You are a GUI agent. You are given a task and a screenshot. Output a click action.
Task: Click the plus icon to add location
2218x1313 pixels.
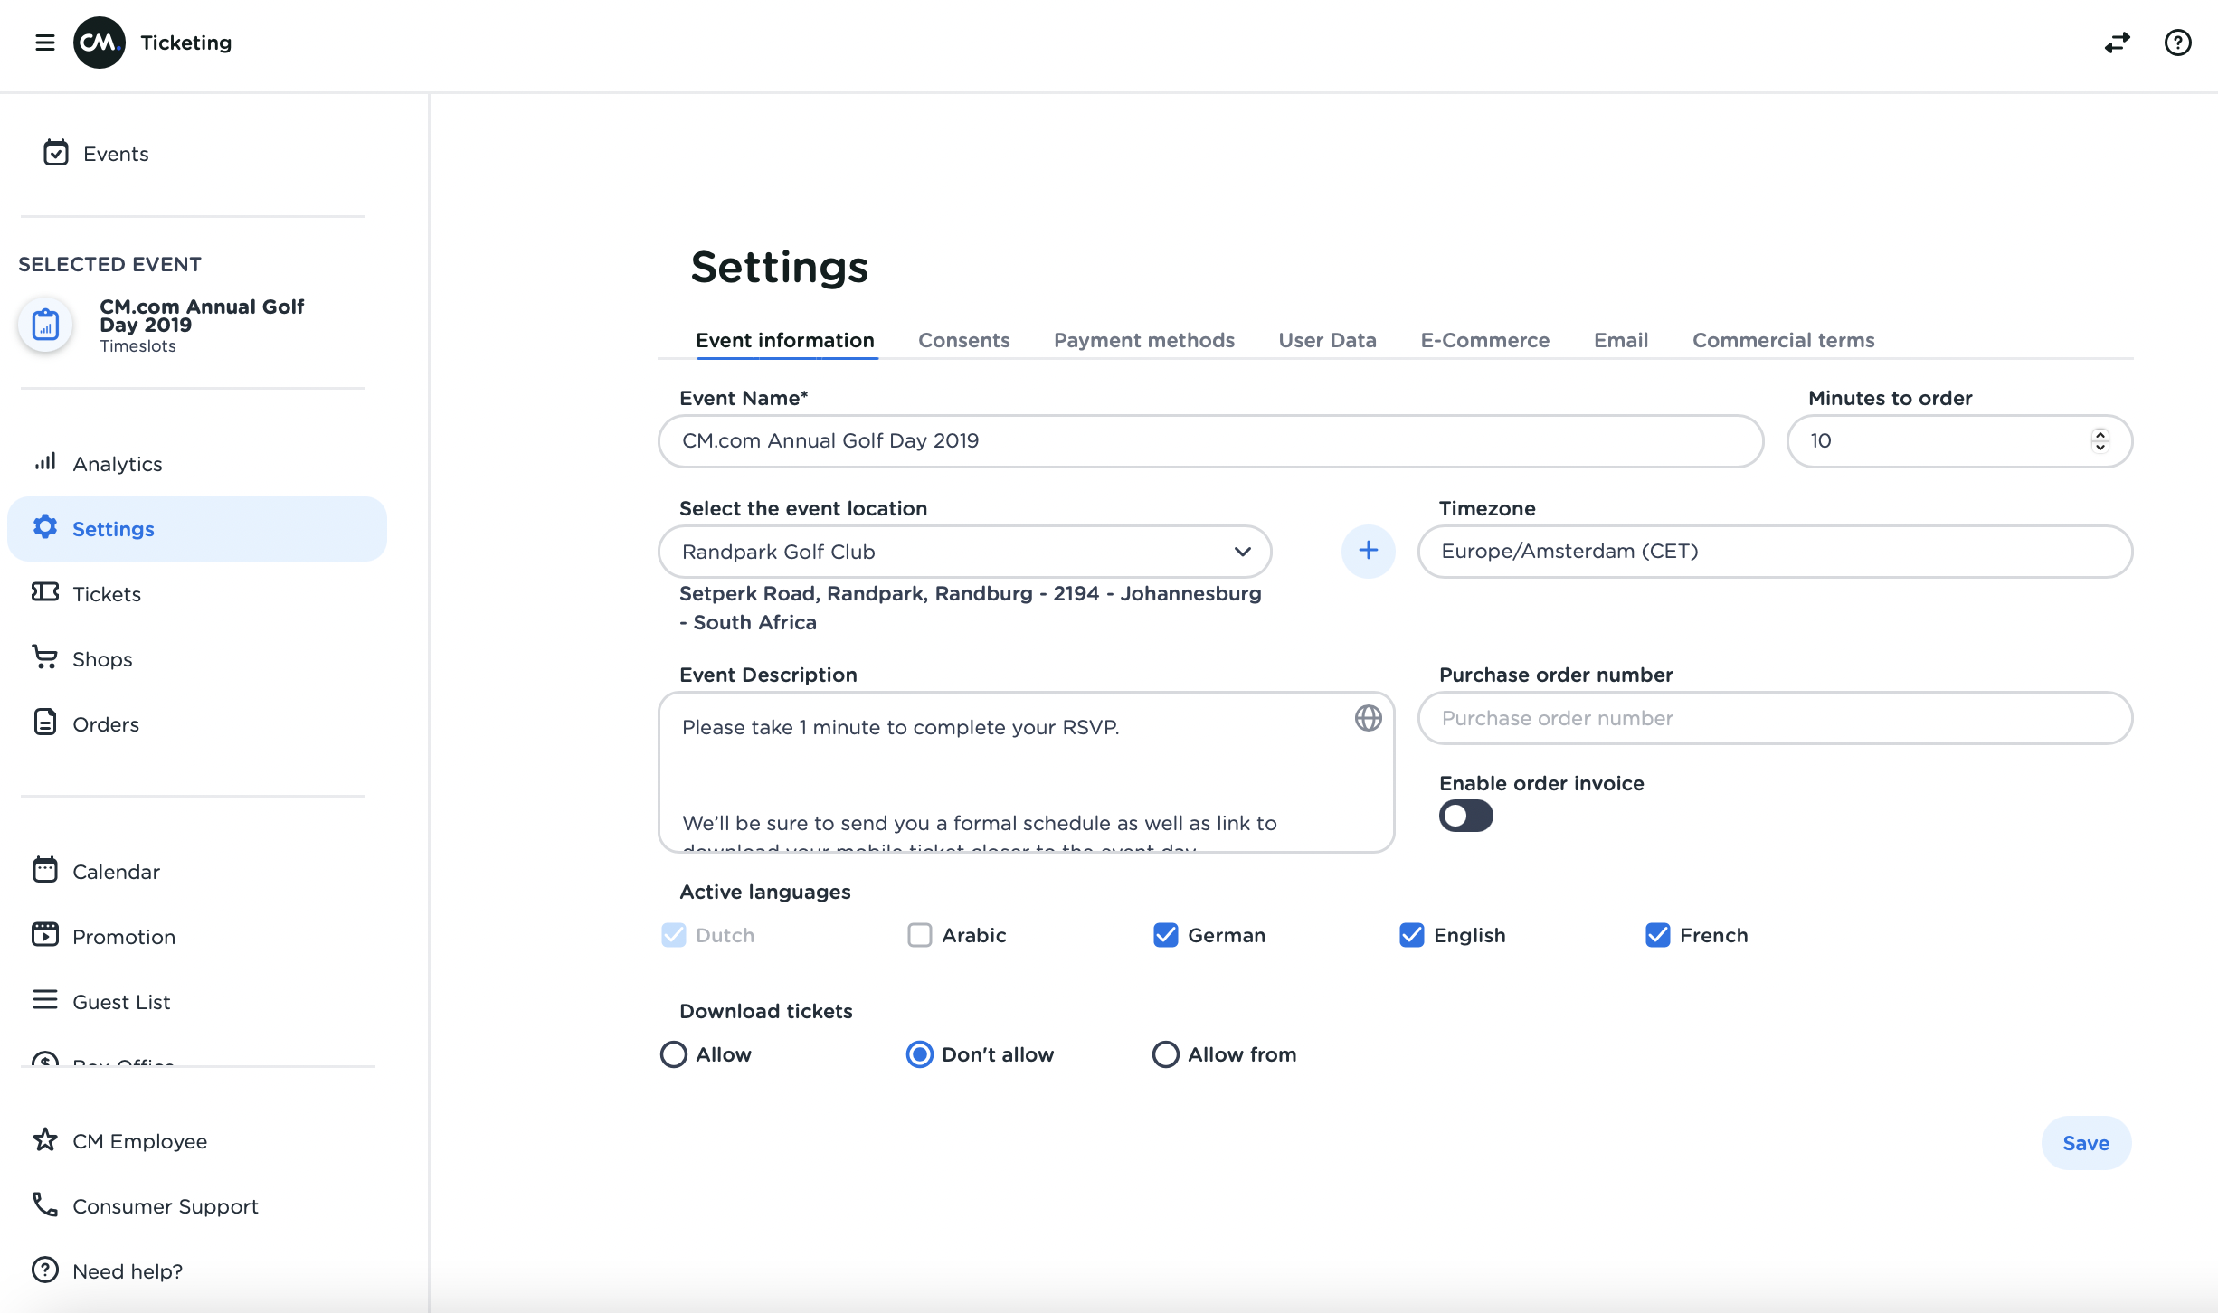1368,551
